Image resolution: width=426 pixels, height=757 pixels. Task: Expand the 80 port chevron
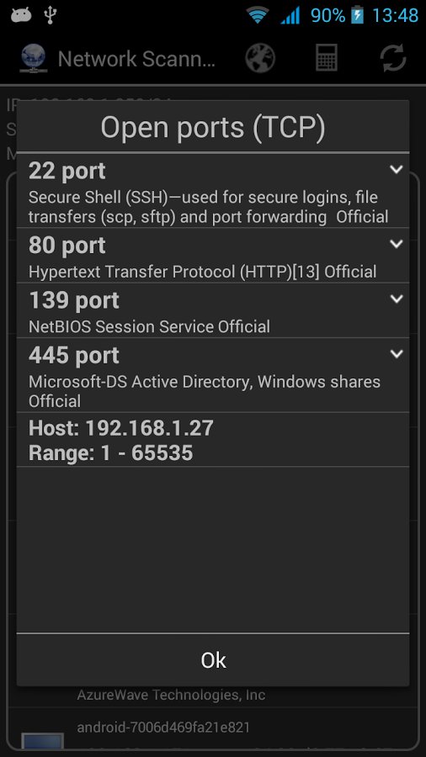pos(396,244)
